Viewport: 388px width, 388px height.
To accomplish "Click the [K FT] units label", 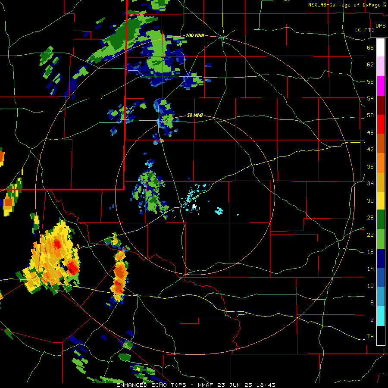I will (364, 30).
